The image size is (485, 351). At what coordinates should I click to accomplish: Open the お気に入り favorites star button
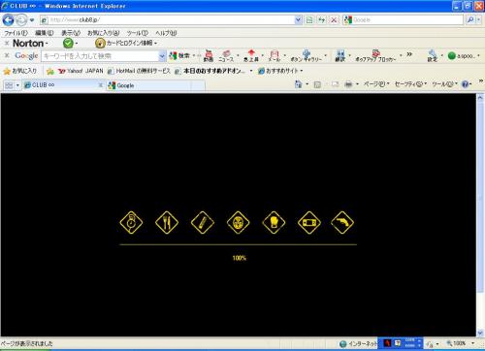tap(20, 71)
